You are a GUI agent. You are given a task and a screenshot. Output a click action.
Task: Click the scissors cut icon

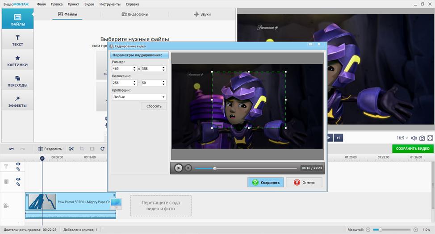71,149
